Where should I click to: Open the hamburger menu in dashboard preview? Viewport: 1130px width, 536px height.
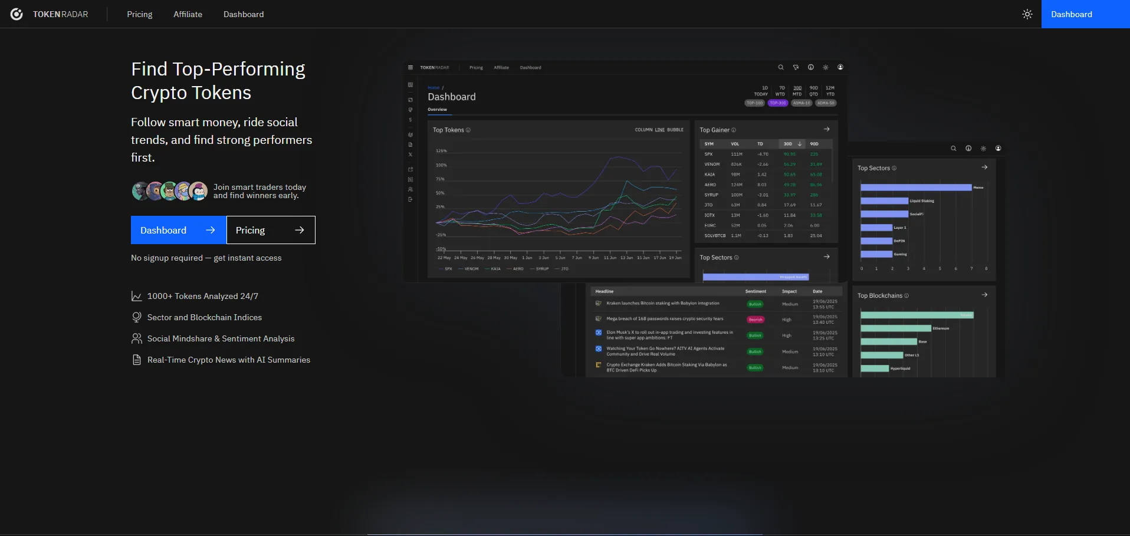coord(410,68)
